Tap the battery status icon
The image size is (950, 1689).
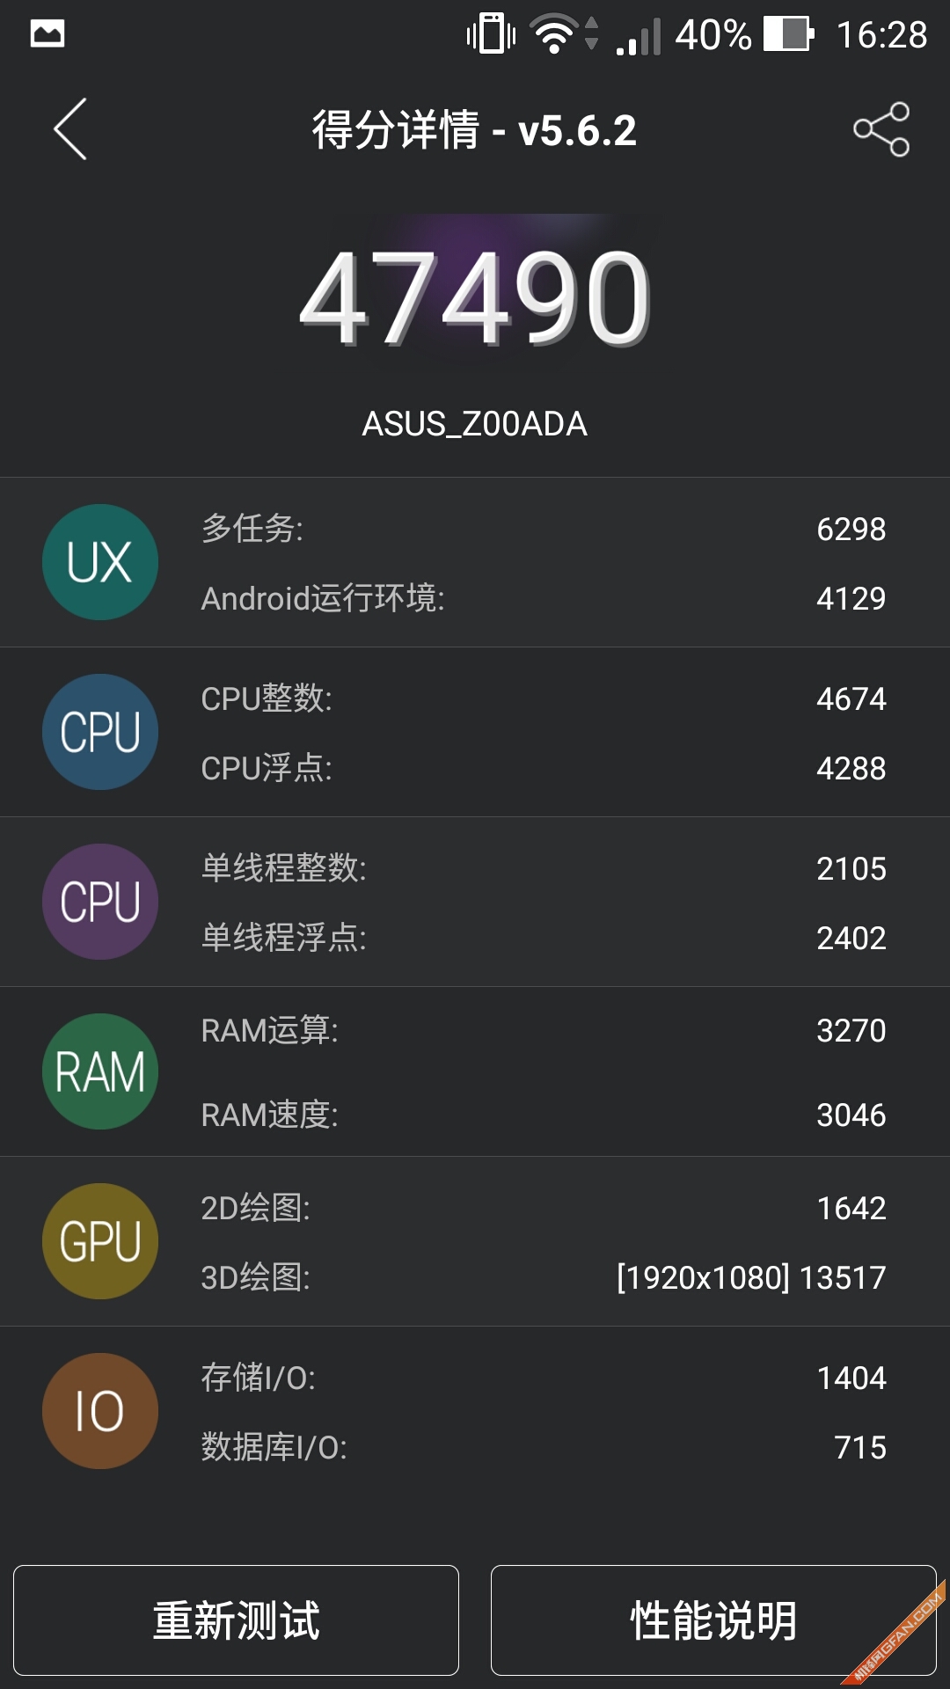pyautogui.click(x=788, y=35)
